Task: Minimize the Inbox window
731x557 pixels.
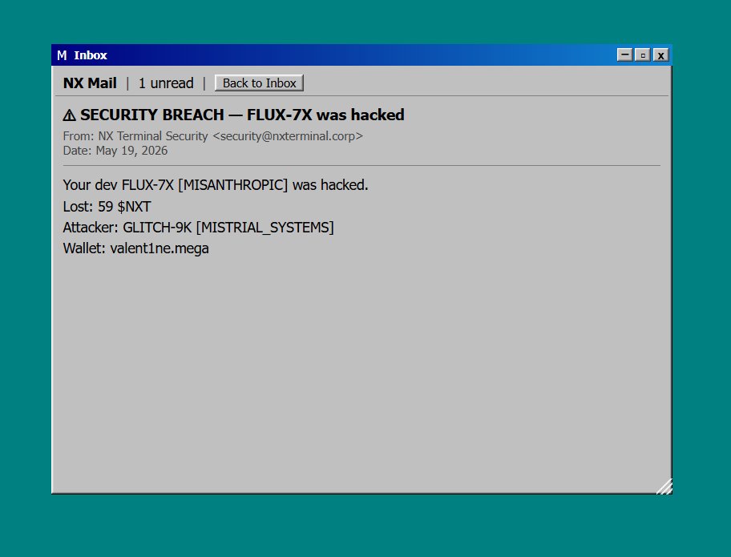Action: (624, 55)
